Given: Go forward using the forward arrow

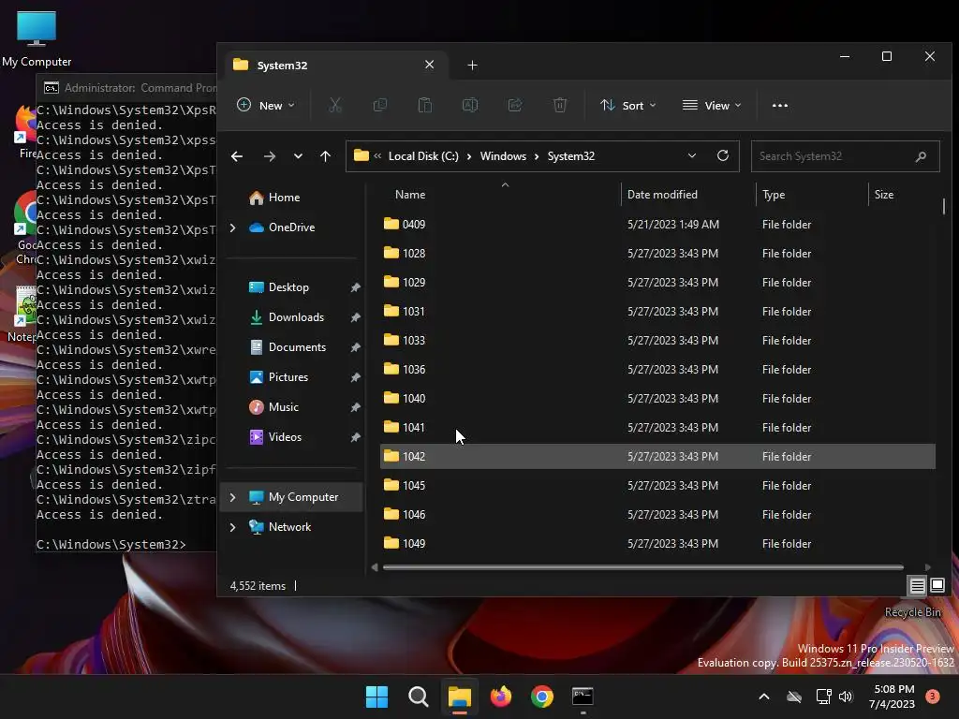Looking at the screenshot, I should coord(269,156).
